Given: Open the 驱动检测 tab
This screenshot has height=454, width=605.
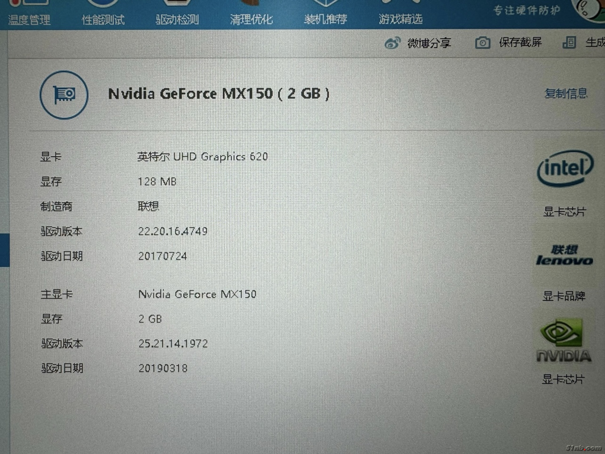Looking at the screenshot, I should [177, 20].
